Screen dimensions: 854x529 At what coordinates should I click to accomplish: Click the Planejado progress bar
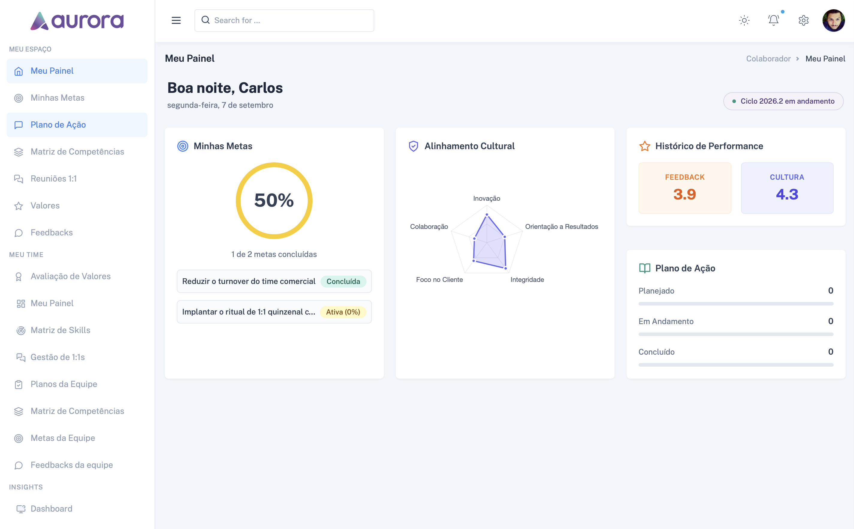coord(735,304)
